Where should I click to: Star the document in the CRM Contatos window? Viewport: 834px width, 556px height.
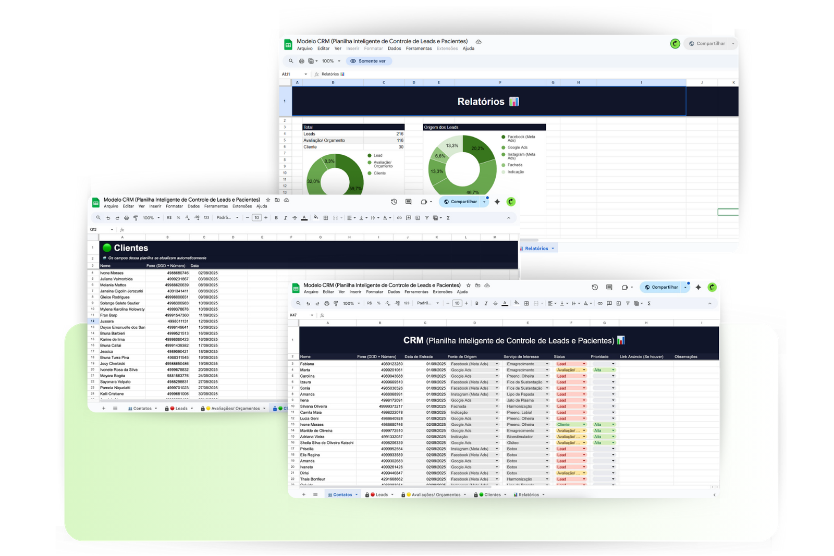pyautogui.click(x=468, y=286)
